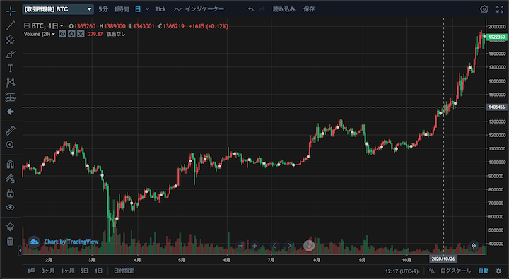Open the symbol selector dropdown showing BTC
This screenshot has height=279, width=509.
[58, 9]
